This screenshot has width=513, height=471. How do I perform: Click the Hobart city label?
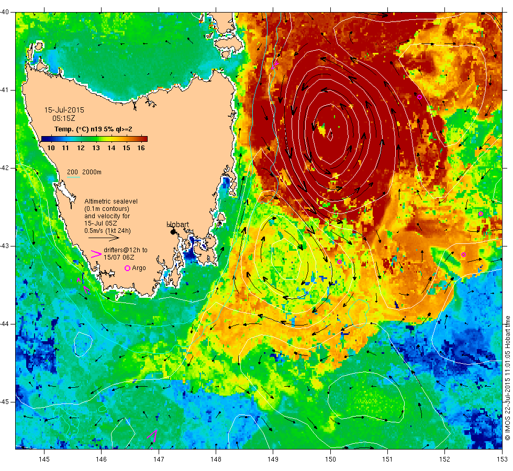(177, 225)
